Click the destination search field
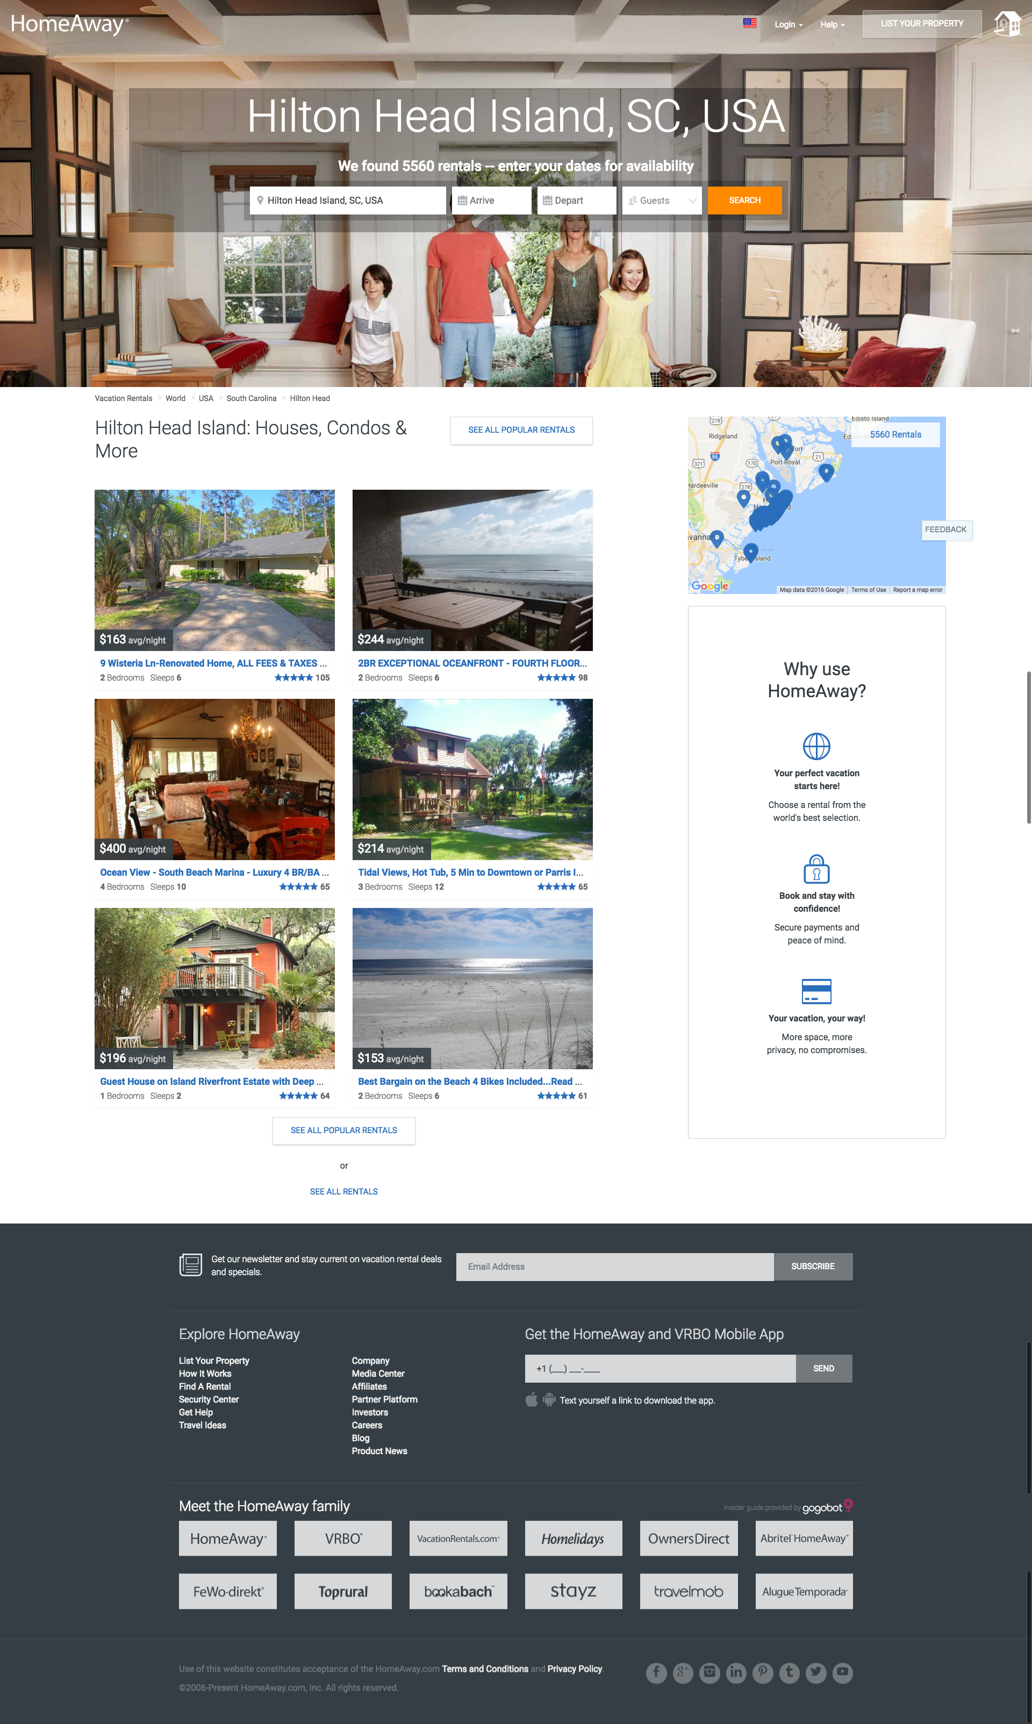The width and height of the screenshot is (1032, 1724). (x=348, y=201)
